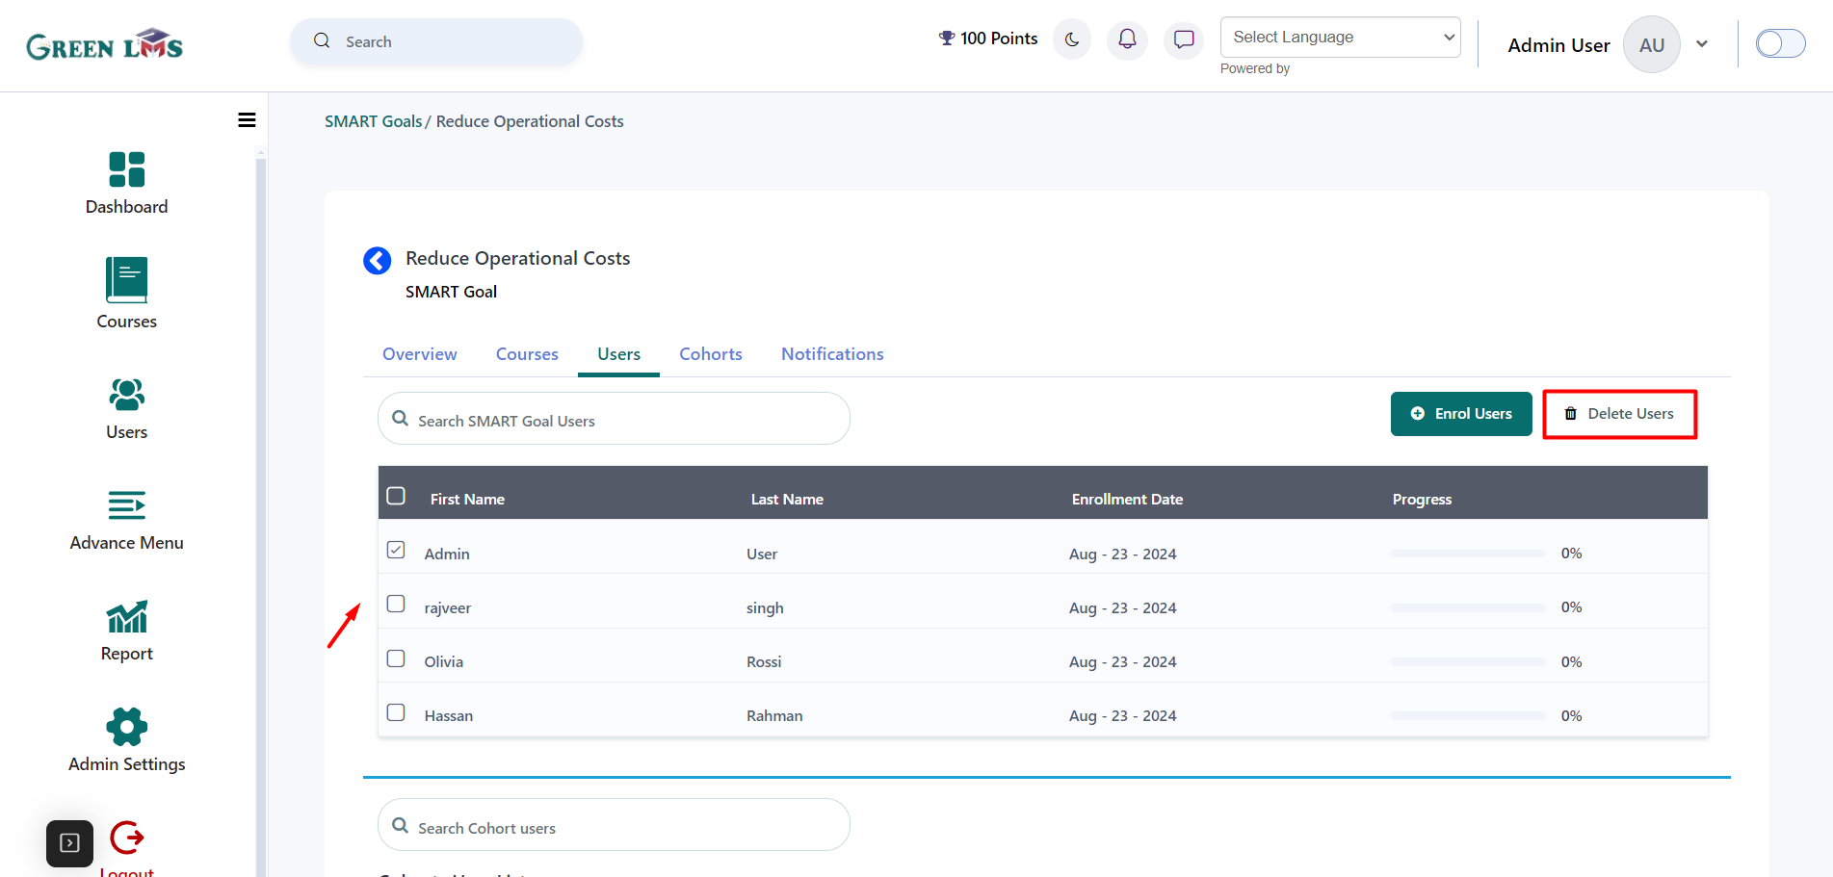Click the Green LMS logo
The height and width of the screenshot is (877, 1833).
click(104, 44)
